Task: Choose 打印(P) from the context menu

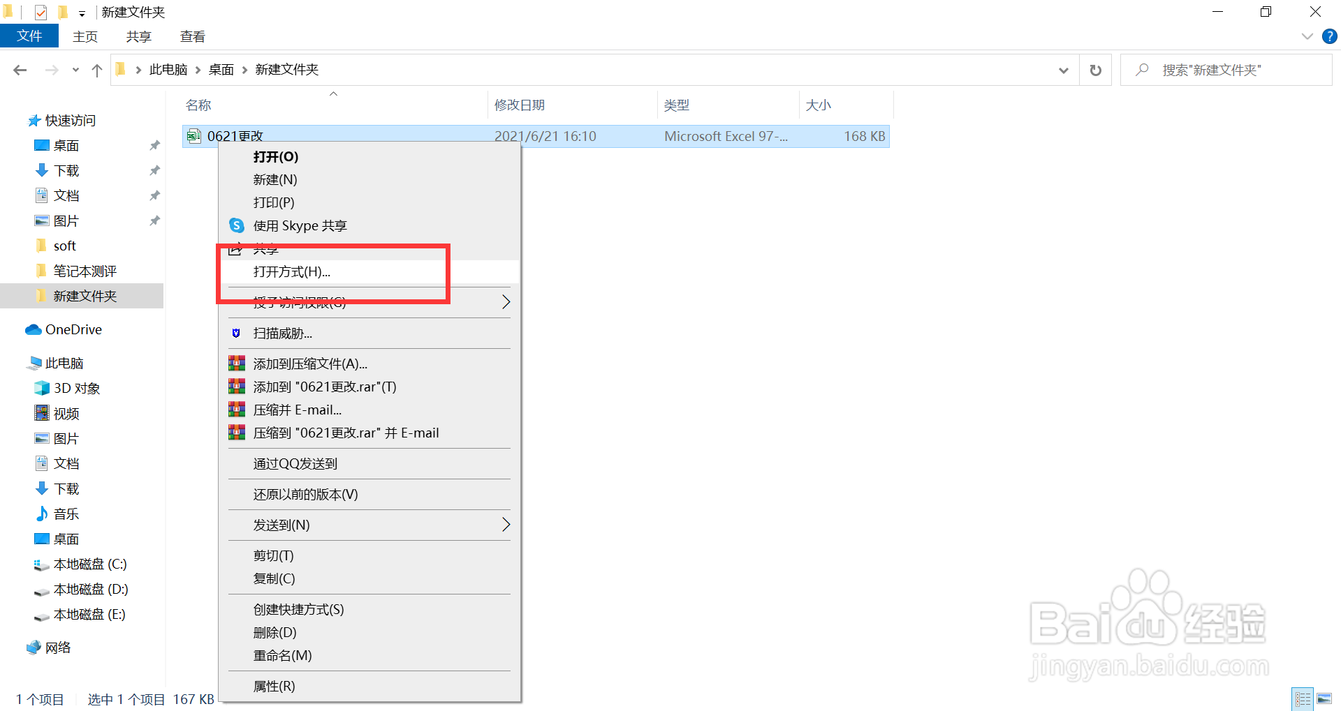Action: pyautogui.click(x=369, y=203)
